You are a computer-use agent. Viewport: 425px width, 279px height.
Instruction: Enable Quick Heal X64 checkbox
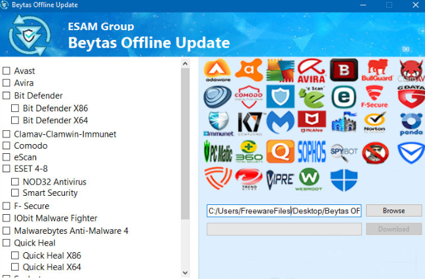click(x=15, y=267)
